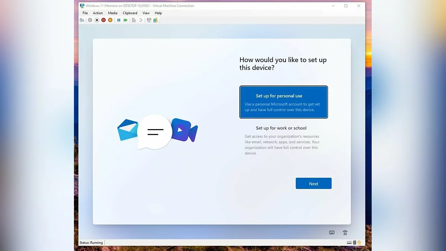
Task: Open the on-screen keyboard icon in setup
Action: pos(332,232)
